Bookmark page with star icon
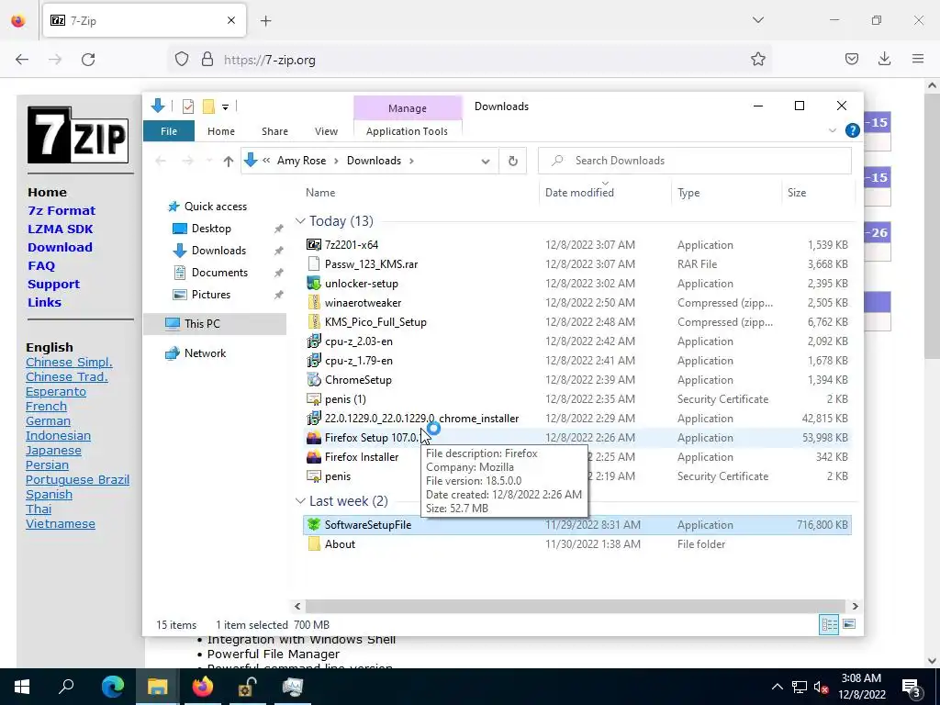Viewport: 940px width, 705px height. tap(757, 59)
